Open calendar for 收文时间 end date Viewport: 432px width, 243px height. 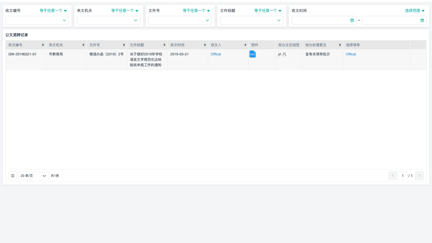(x=422, y=20)
